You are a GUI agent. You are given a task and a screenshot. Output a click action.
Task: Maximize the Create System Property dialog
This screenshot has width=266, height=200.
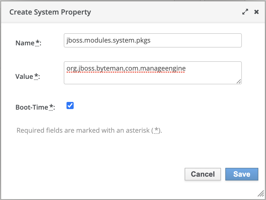(x=245, y=12)
